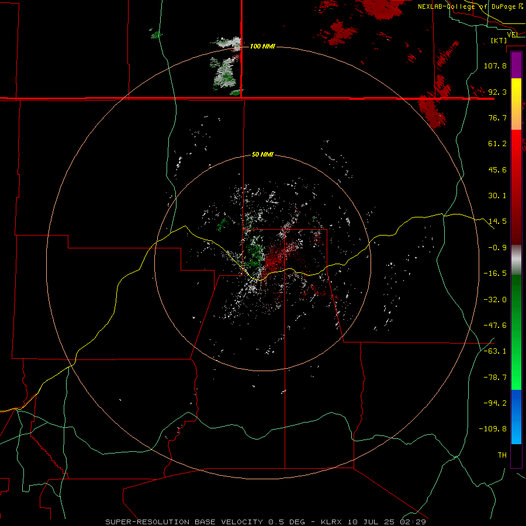Image resolution: width=526 pixels, height=526 pixels.
Task: Select the 92.3 velocity scale value
Action: point(497,92)
